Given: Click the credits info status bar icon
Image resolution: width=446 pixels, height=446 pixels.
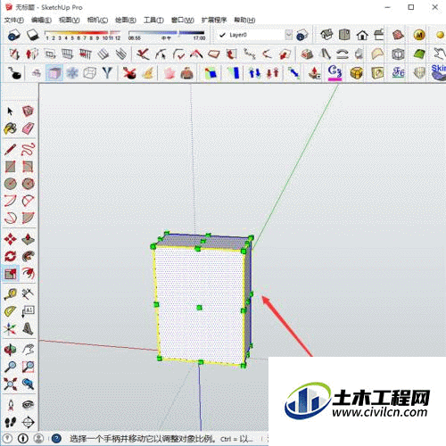Looking at the screenshot, I should click(x=23, y=438).
